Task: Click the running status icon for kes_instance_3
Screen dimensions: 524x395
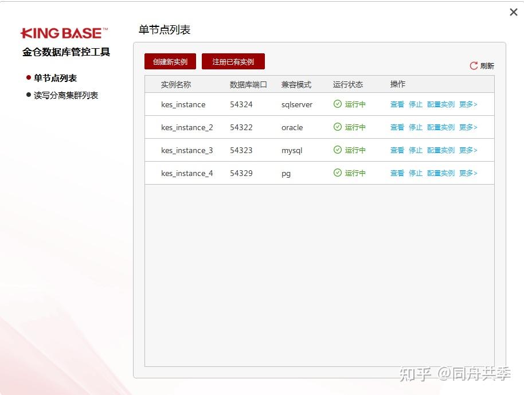Action: click(338, 150)
